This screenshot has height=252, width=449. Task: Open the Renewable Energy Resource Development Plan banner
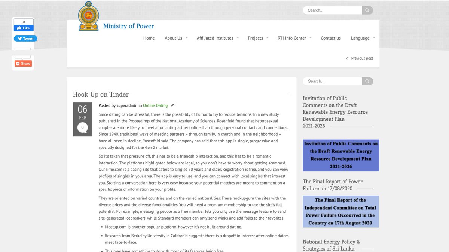[341, 155]
